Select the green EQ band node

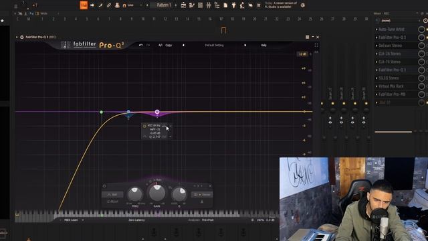click(x=101, y=112)
